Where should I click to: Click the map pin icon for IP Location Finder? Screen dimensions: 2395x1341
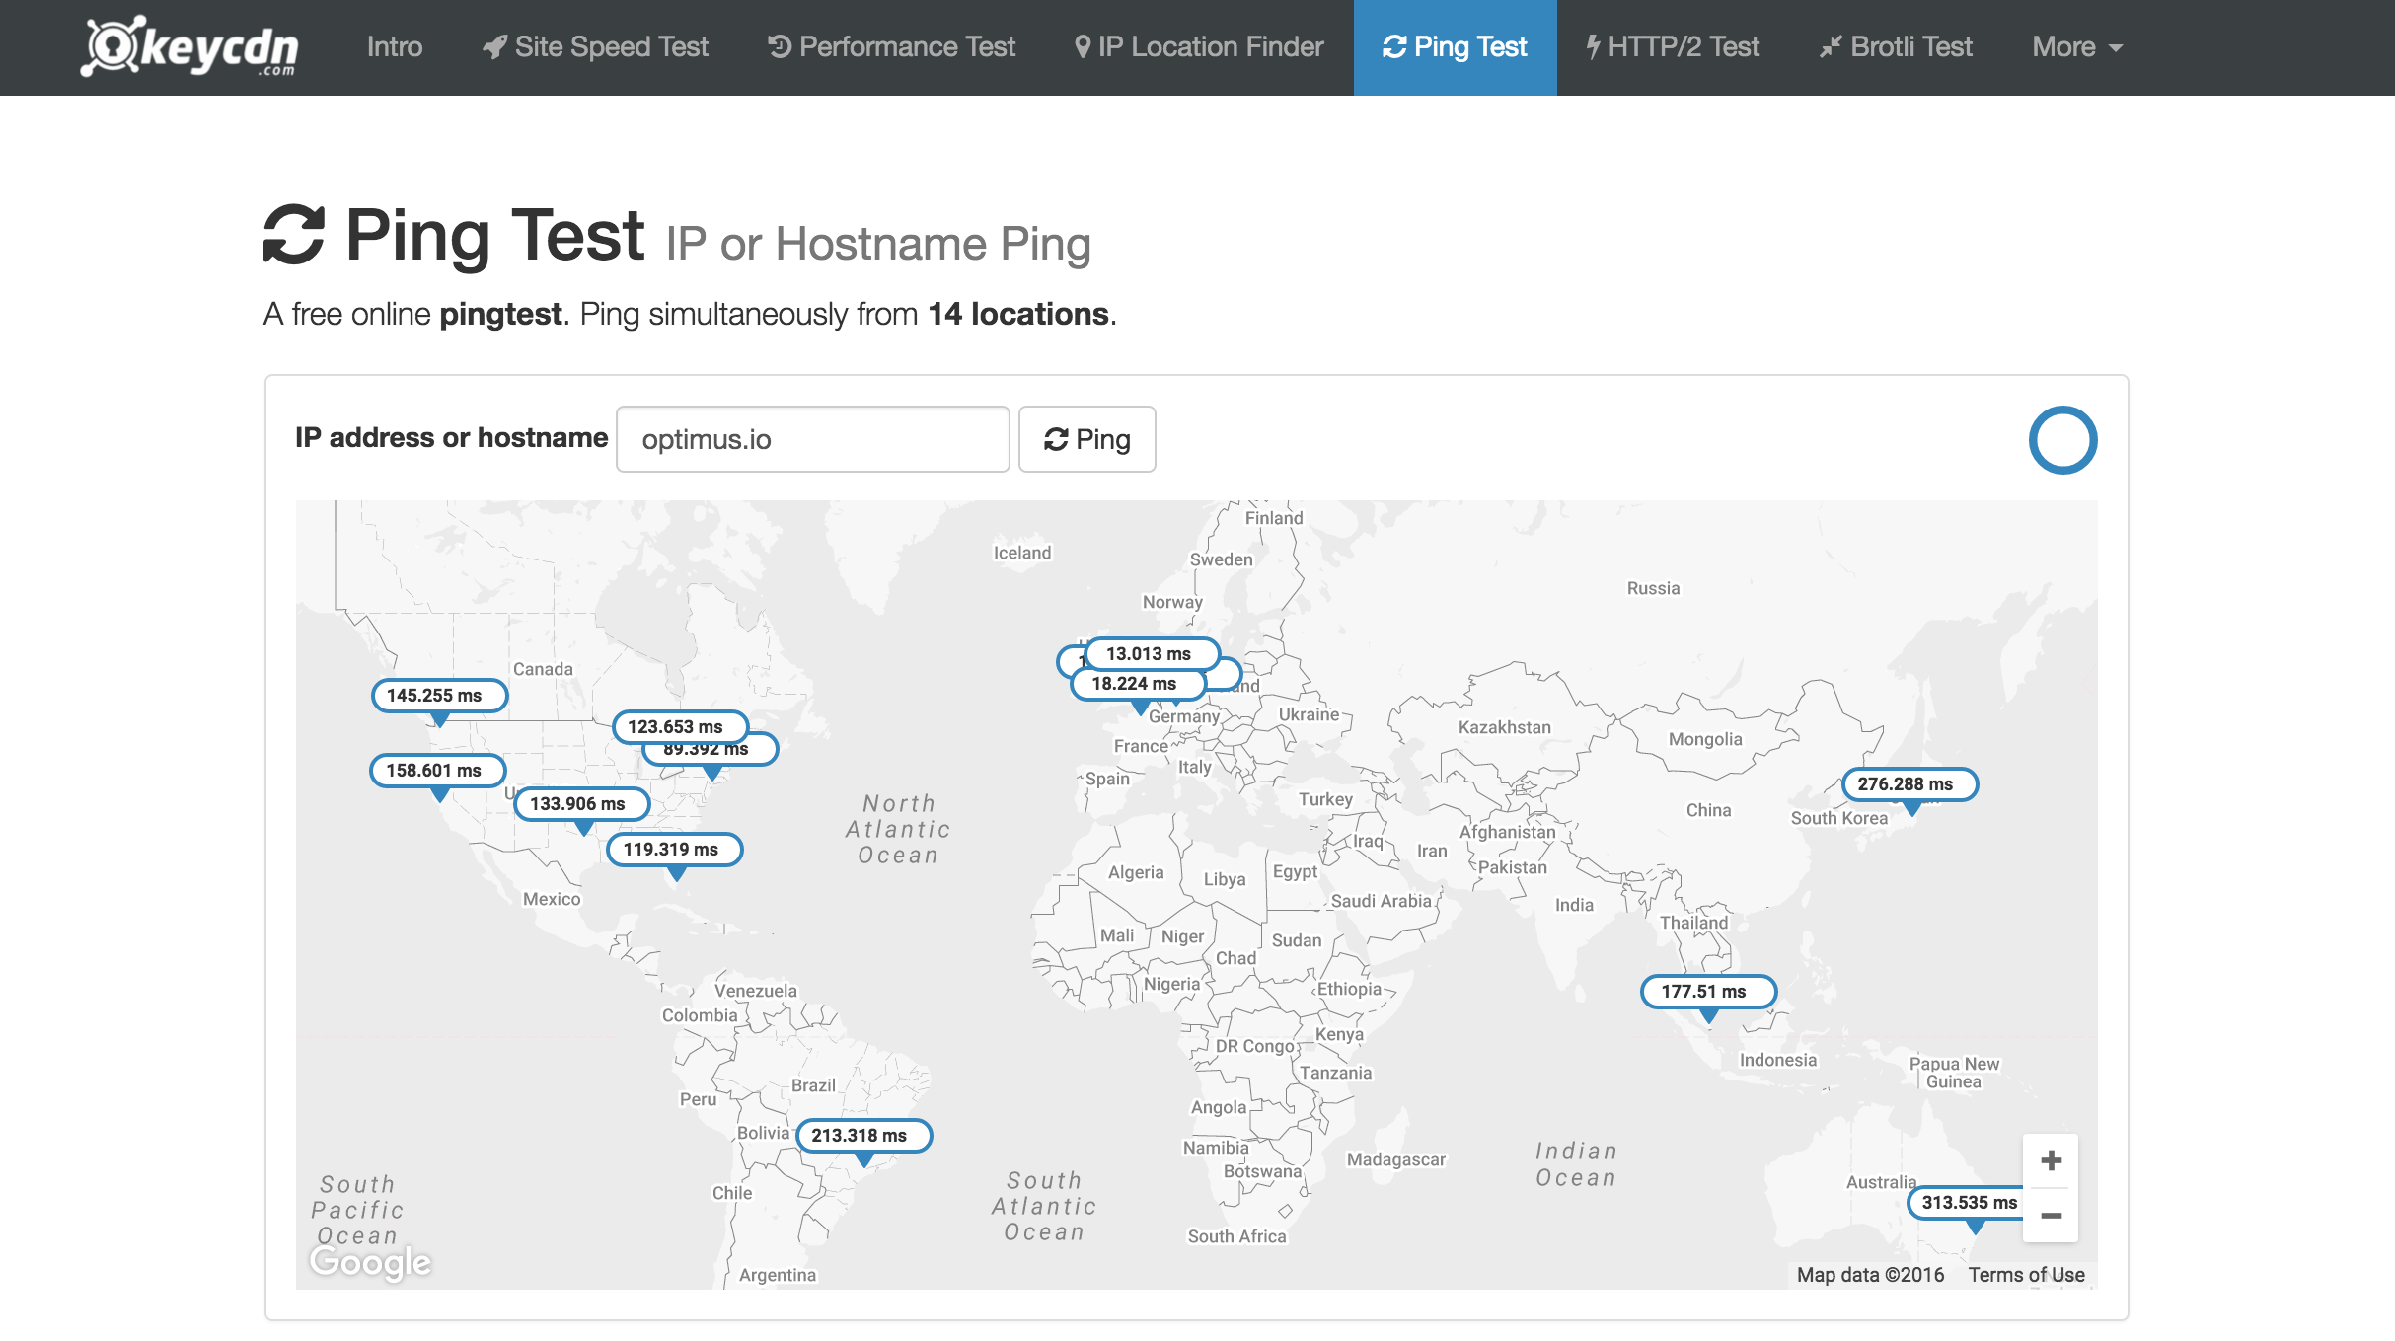pos(1083,45)
